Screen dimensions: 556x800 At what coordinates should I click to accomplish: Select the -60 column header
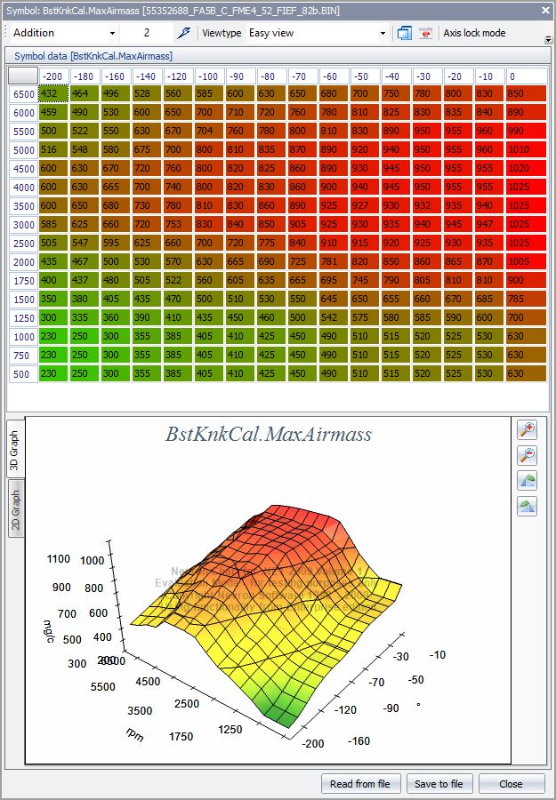click(x=334, y=76)
